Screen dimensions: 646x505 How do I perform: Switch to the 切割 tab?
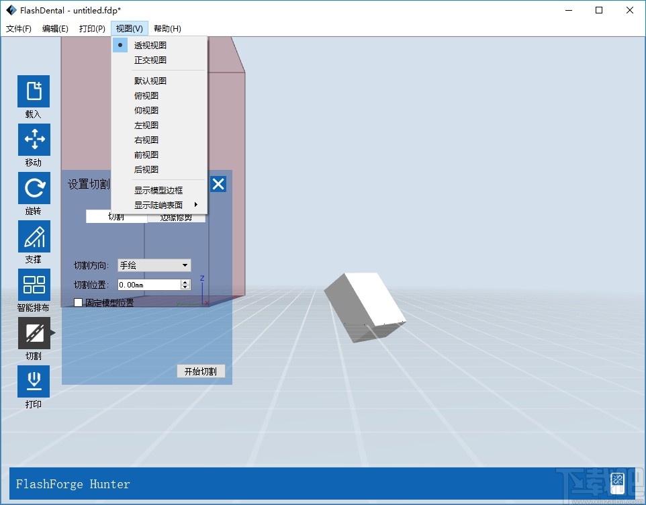pyautogui.click(x=116, y=218)
